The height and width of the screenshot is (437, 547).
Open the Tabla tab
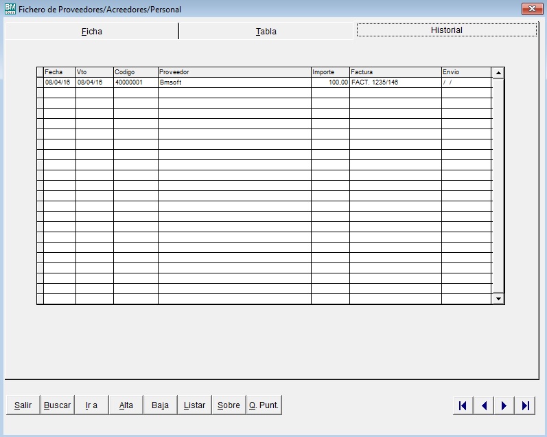point(266,31)
